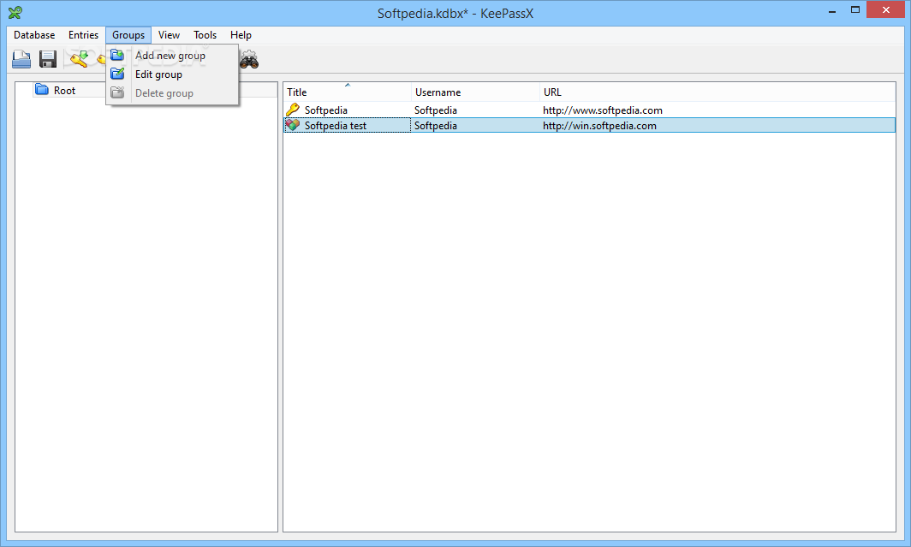911x547 pixels.
Task: Click the folder icon beside Add new group
Action: tap(117, 55)
